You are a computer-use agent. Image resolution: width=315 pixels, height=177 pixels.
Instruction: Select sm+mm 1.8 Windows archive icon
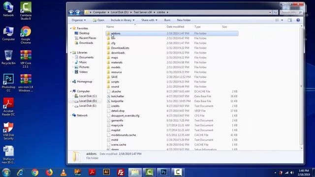(26, 83)
